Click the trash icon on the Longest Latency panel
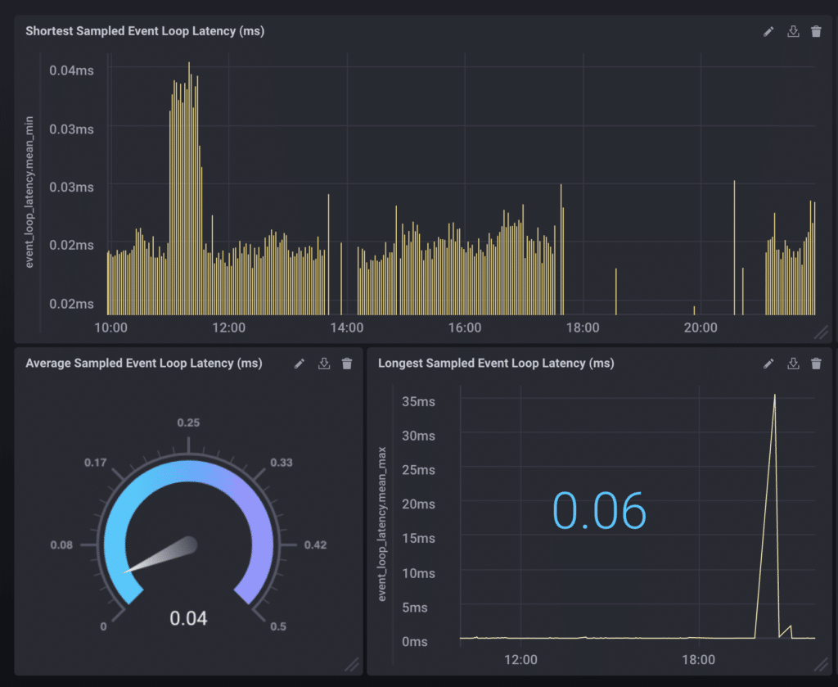838x687 pixels. pyautogui.click(x=816, y=364)
